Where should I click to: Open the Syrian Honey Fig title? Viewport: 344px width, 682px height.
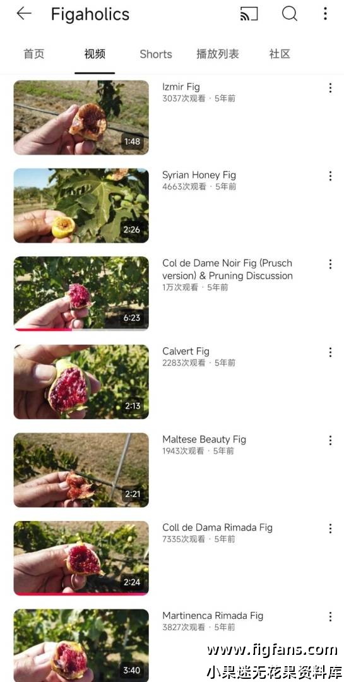tap(199, 175)
